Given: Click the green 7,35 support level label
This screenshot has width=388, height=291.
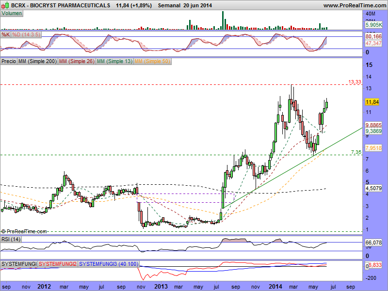Looking at the screenshot, I should [356, 152].
